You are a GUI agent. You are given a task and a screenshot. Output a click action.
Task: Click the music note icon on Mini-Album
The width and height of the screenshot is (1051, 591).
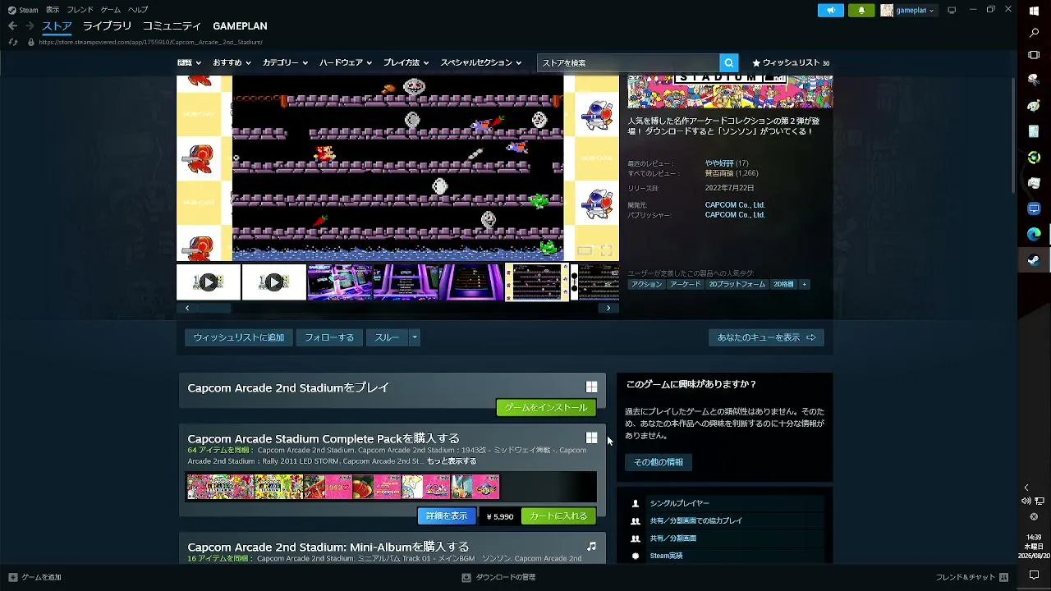click(591, 547)
